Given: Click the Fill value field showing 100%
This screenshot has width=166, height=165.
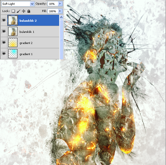Looking at the screenshot, I should point(53,11).
